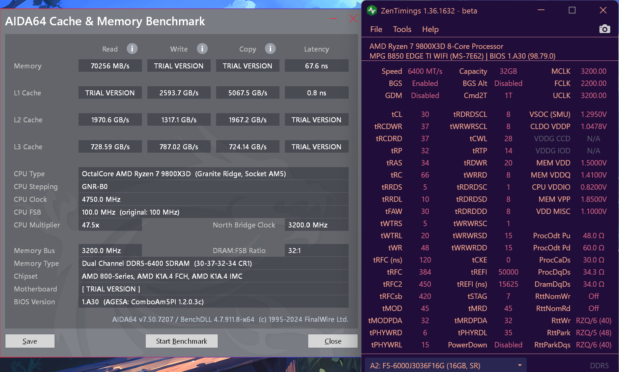
Task: Click the Close button in AIDA64
Action: tap(333, 341)
